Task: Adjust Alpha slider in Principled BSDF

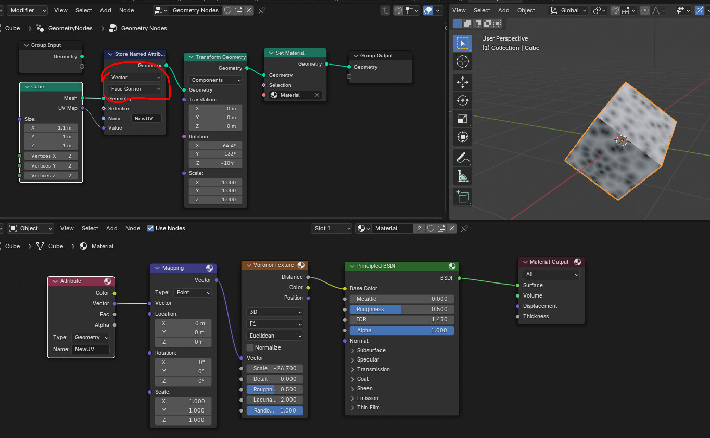Action: [402, 331]
